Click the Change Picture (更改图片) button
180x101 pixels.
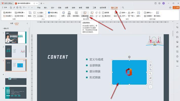(7, 12)
